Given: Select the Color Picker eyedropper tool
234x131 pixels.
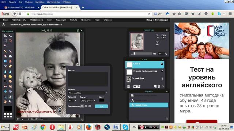Looking at the screenshot, I should tap(5, 97).
